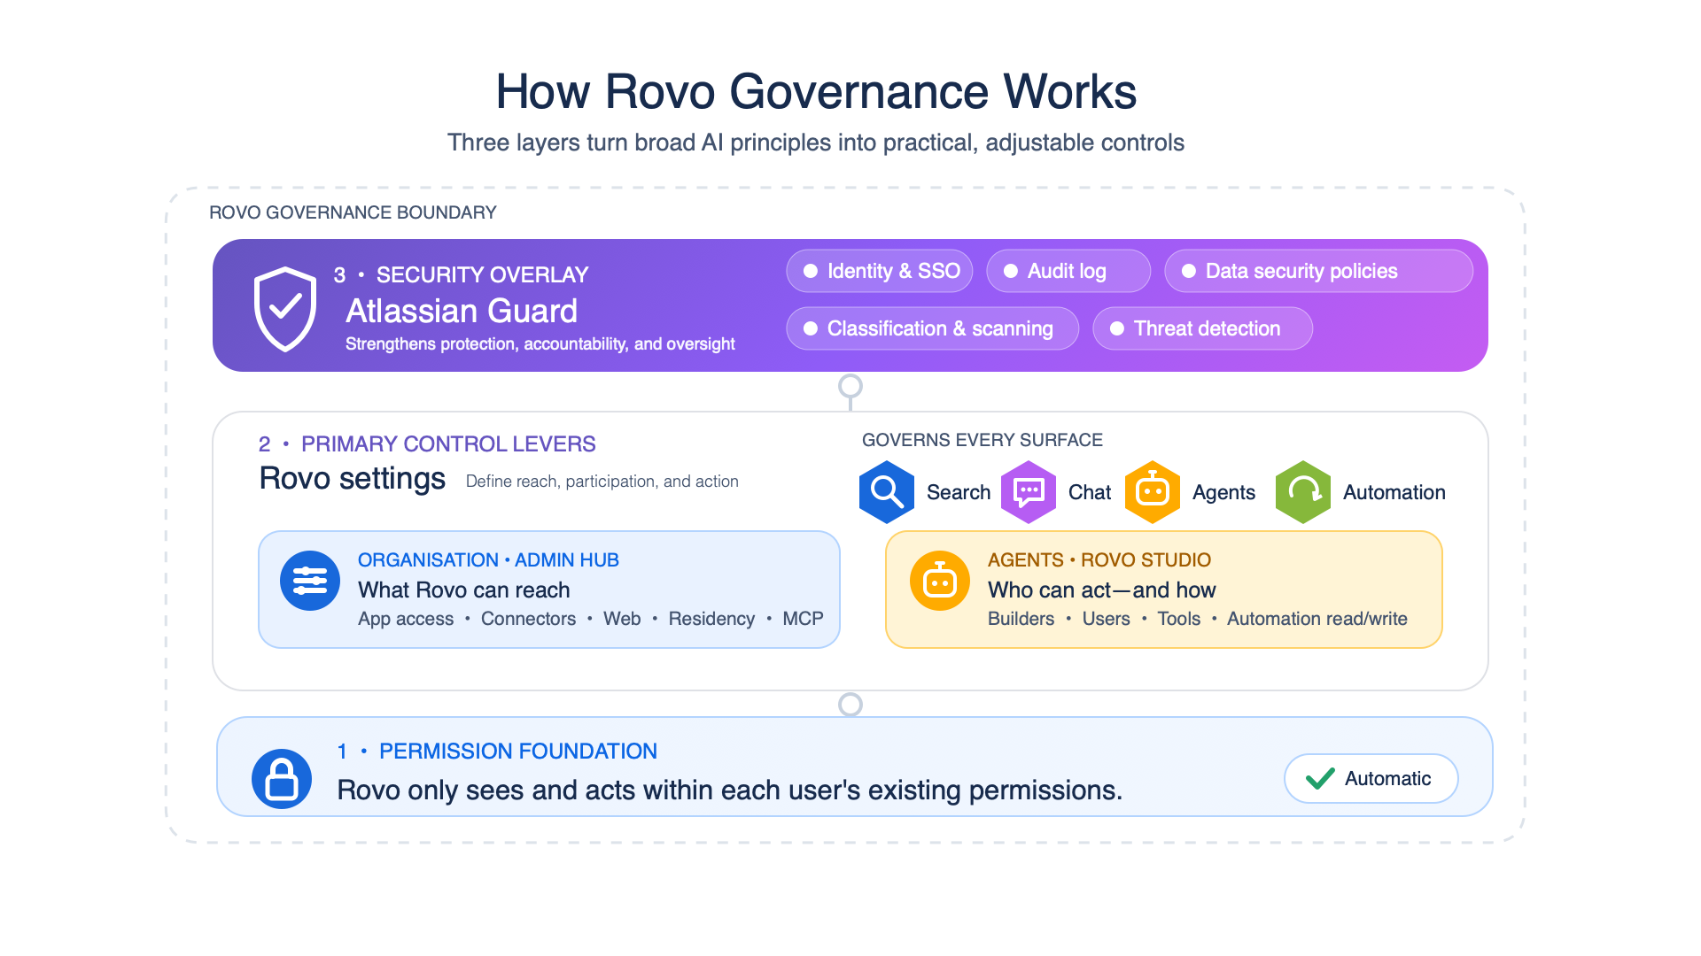Screen dimensions: 1701x956
Task: Select the Data security policies pill
Action: click(1319, 271)
